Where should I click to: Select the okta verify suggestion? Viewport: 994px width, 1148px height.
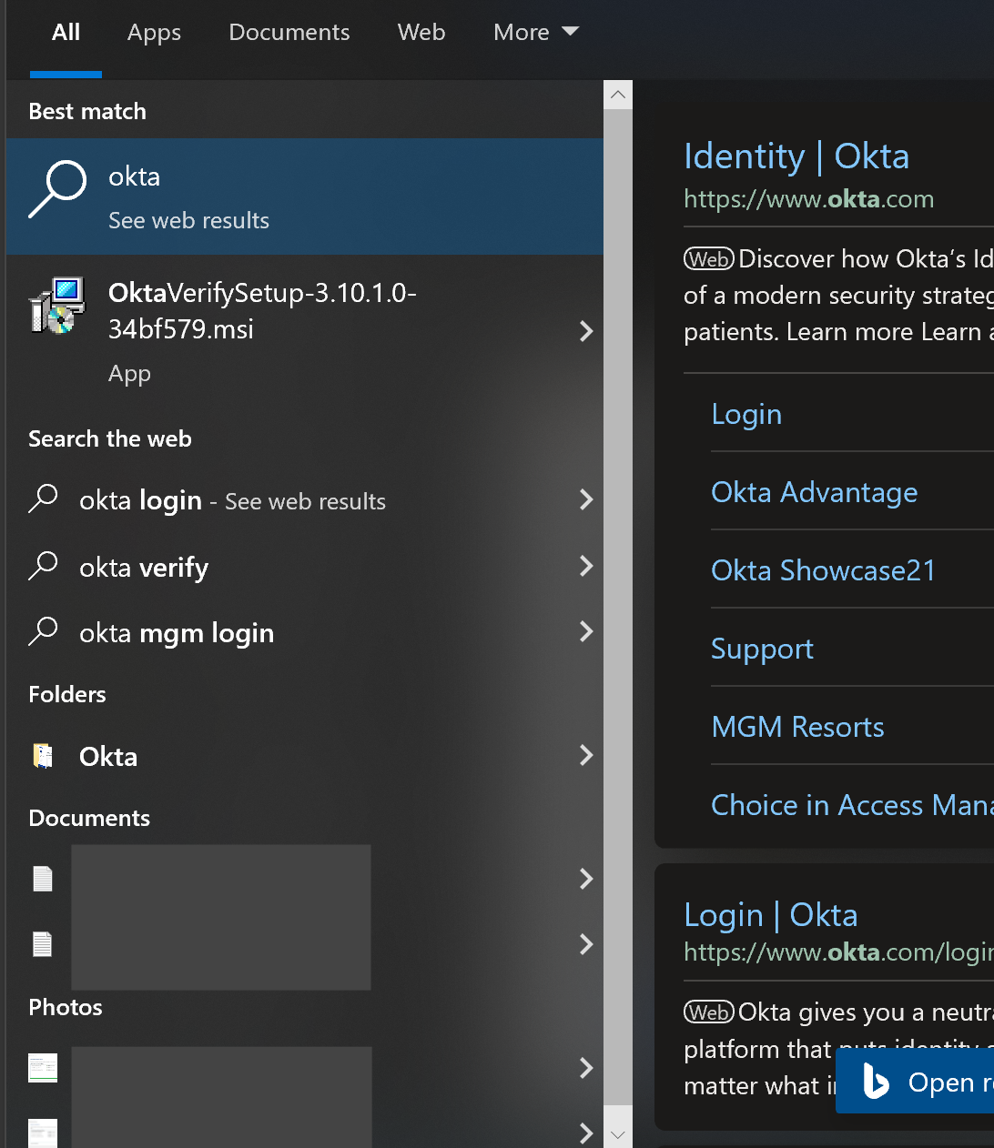pyautogui.click(x=305, y=566)
